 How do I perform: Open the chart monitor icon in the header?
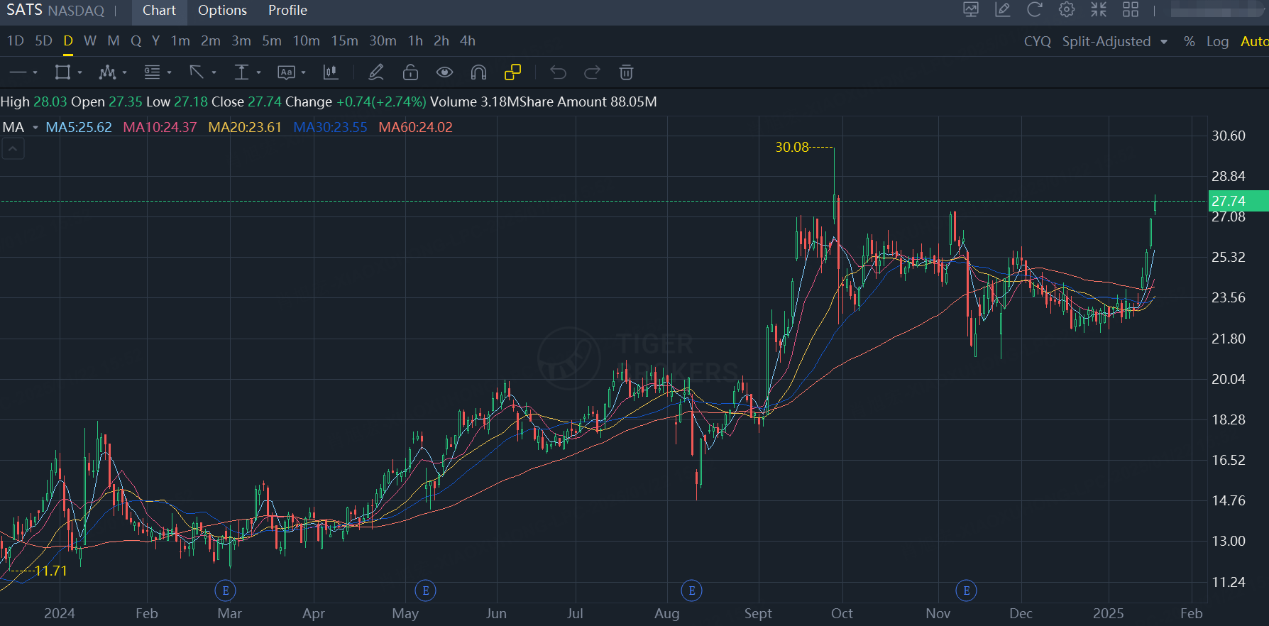[971, 10]
